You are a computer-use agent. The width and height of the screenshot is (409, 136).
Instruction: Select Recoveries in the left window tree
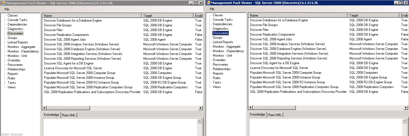click(15, 65)
